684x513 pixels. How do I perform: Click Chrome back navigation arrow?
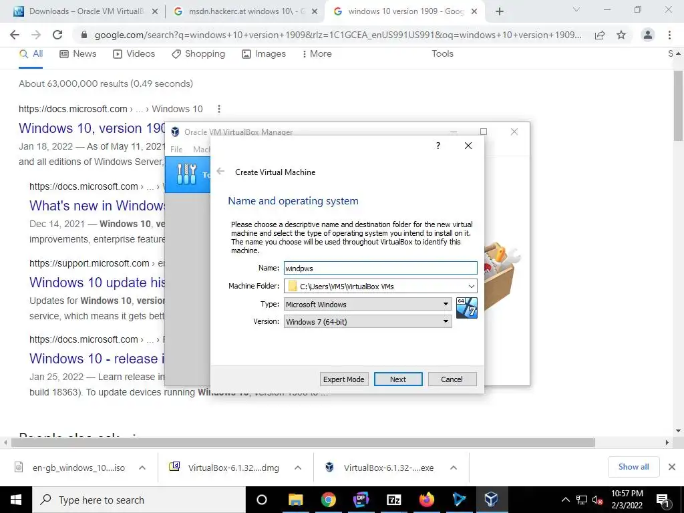pyautogui.click(x=15, y=35)
